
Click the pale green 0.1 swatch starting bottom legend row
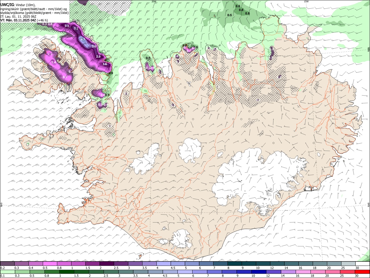pyautogui.click(x=8, y=272)
